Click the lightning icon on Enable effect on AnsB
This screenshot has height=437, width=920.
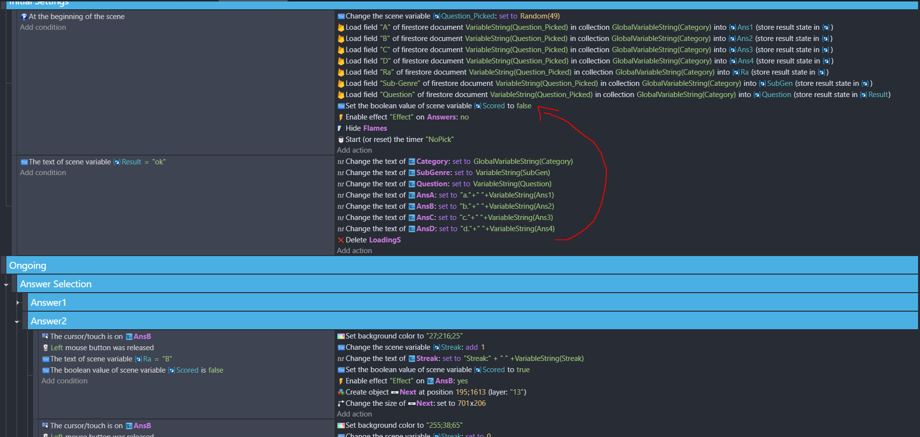click(341, 381)
